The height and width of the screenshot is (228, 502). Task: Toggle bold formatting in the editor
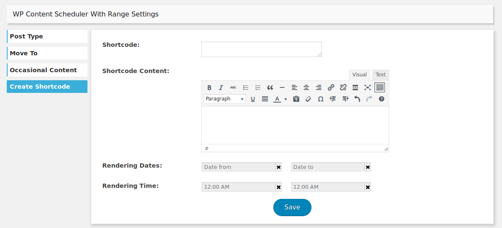tap(209, 87)
